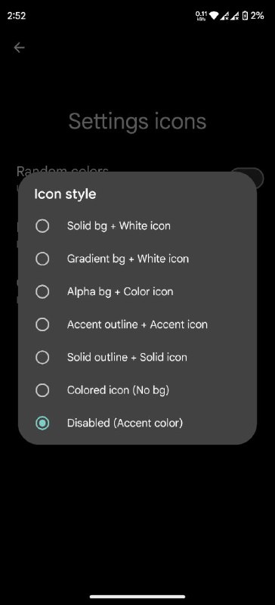Choose the Gradient bg + White icon label
275x605 pixels.
[x=128, y=259]
